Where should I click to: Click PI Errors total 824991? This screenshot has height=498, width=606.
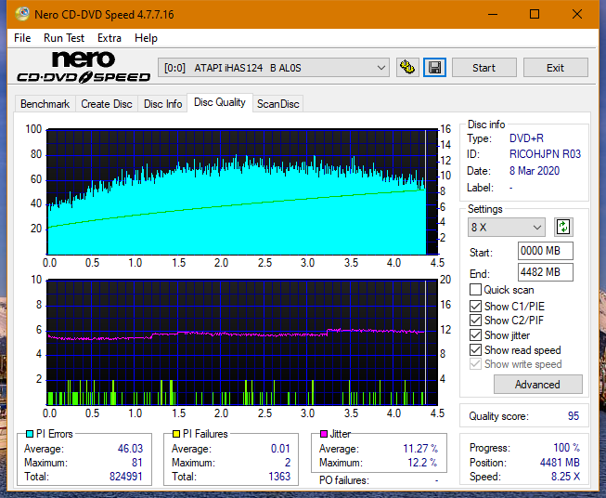[126, 477]
